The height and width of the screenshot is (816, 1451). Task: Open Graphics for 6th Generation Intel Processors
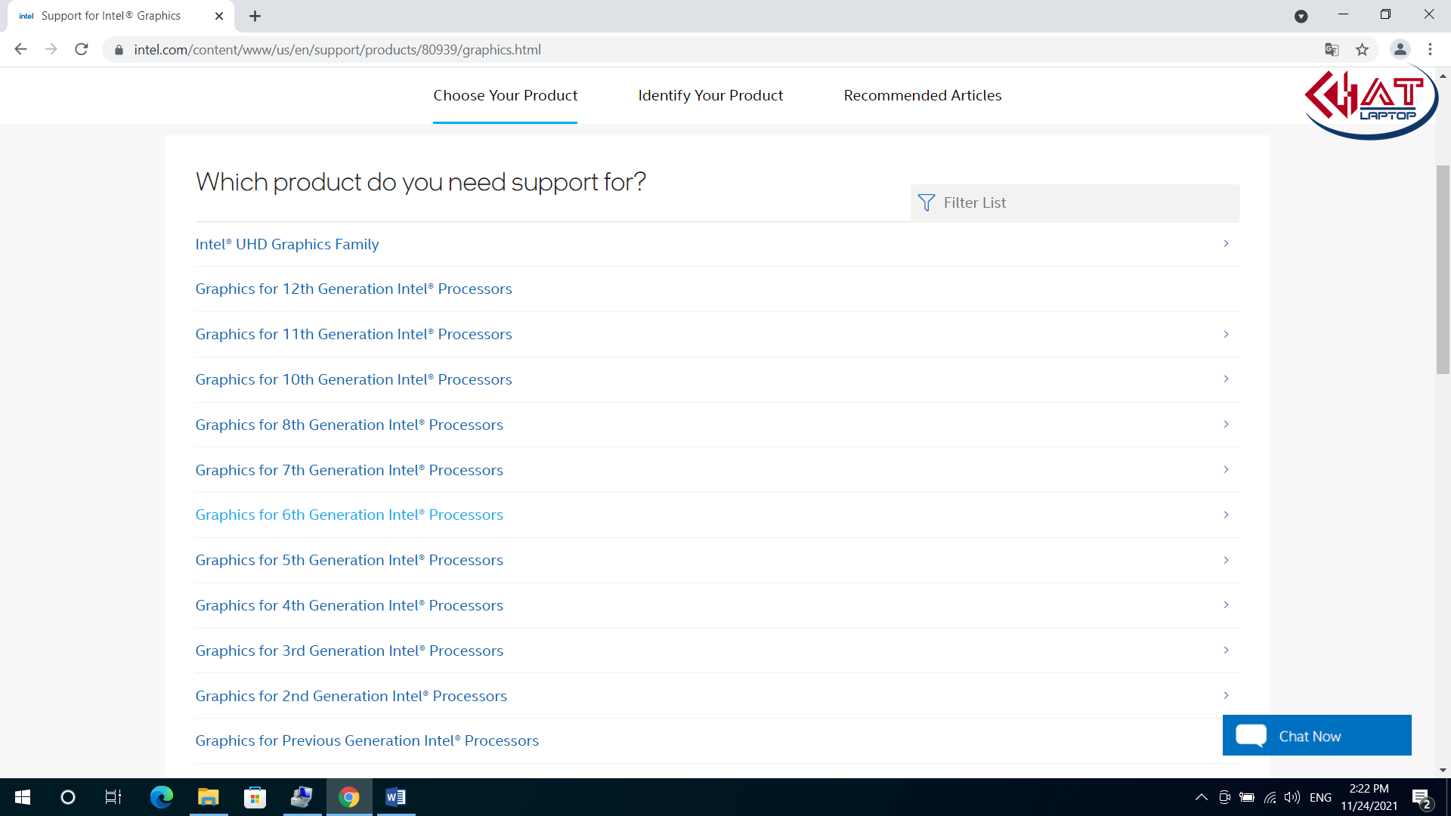point(349,515)
